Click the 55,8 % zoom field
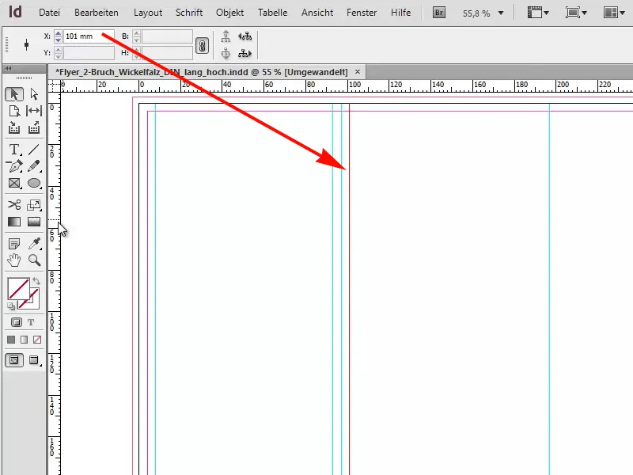The image size is (633, 475). 476,13
